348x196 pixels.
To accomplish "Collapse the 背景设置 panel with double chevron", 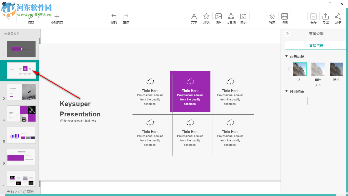I will (287, 34).
